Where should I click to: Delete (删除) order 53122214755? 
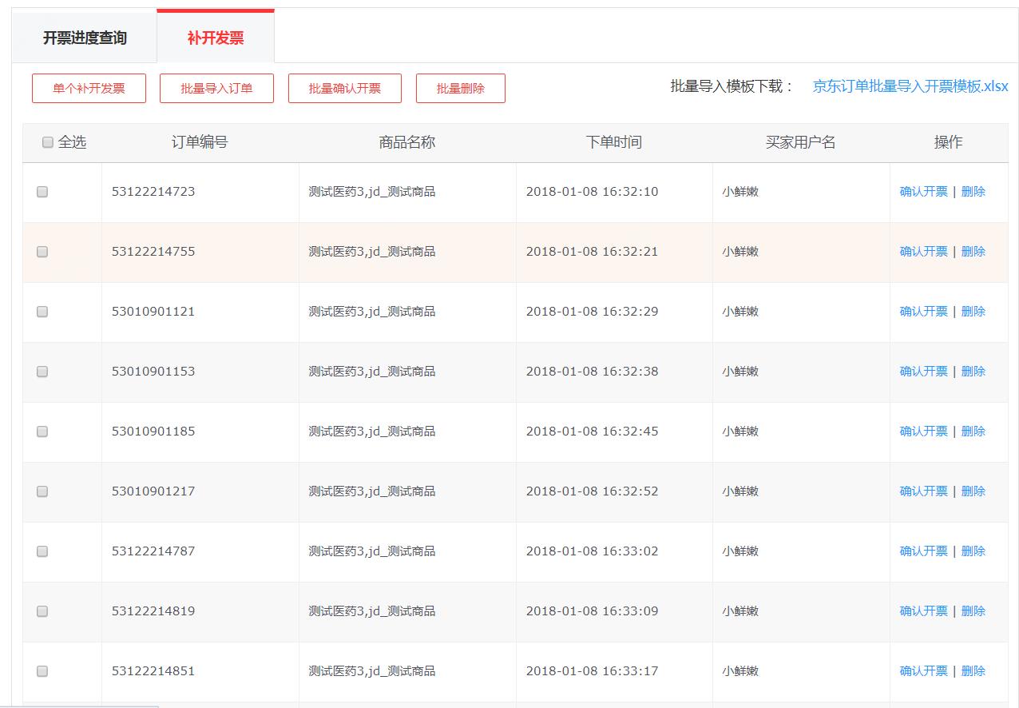pos(973,252)
